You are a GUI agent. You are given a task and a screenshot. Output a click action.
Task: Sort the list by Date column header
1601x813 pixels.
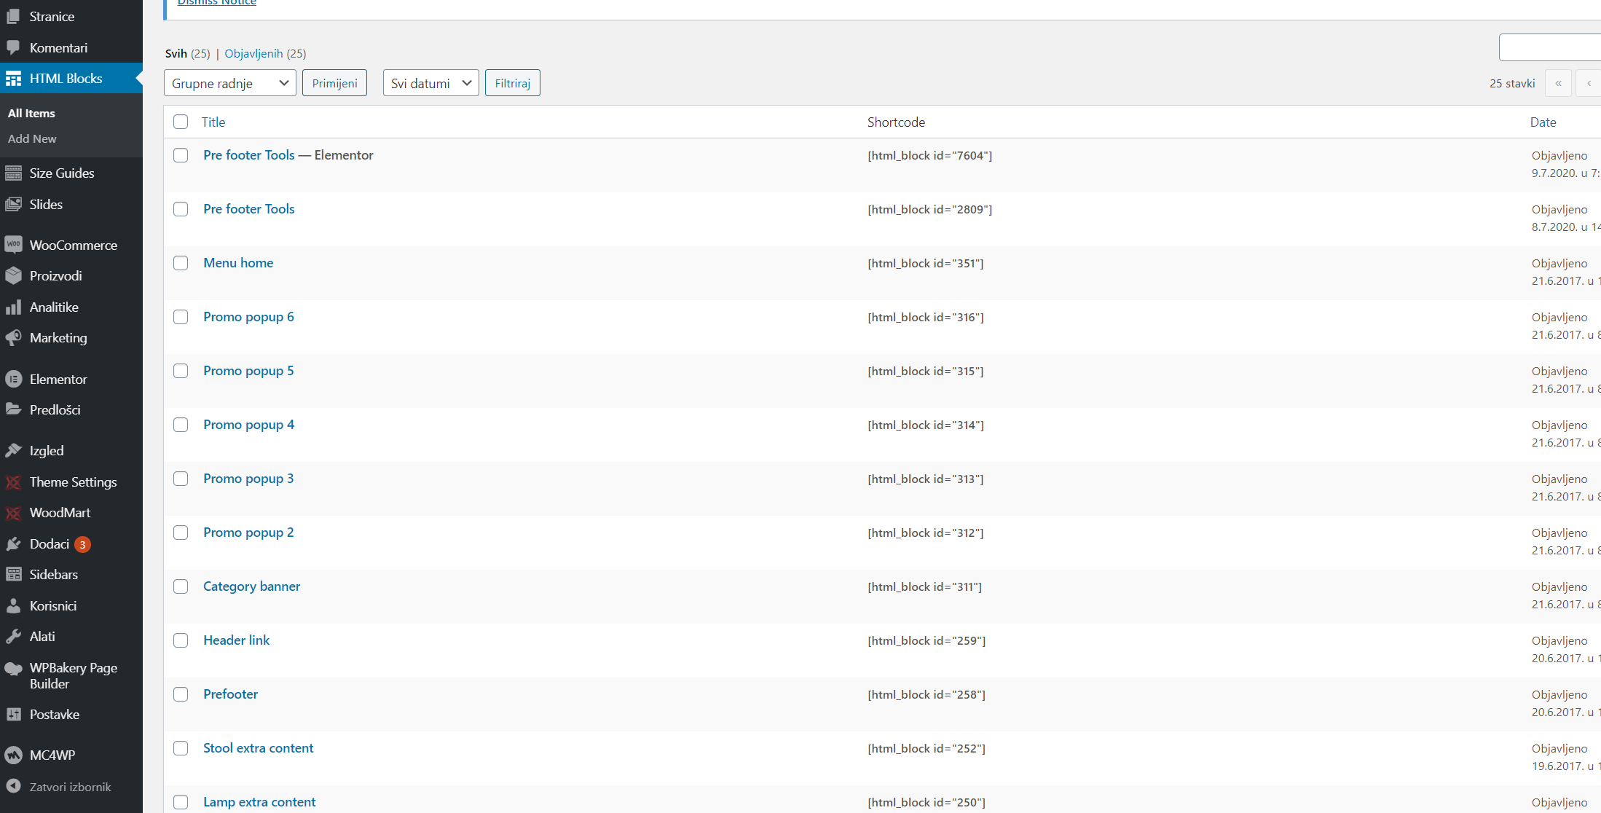1543,122
